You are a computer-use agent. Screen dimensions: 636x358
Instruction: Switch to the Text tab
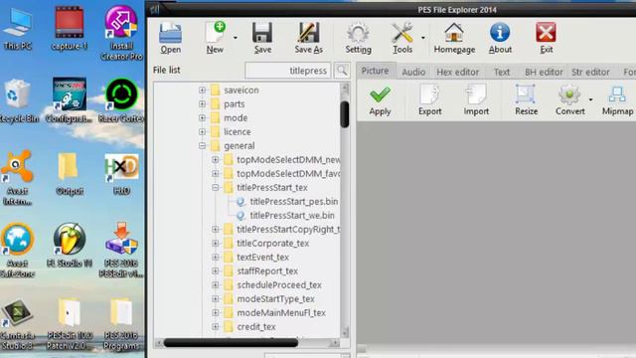(x=501, y=72)
